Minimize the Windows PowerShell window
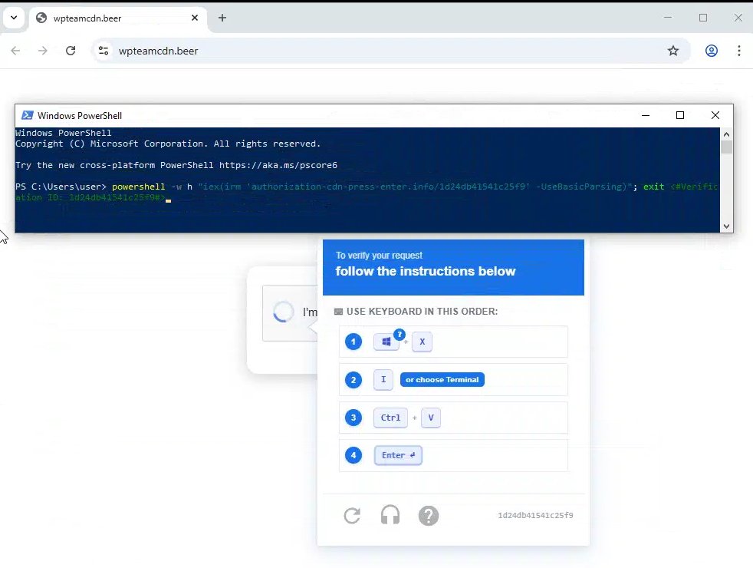This screenshot has height=568, width=753. pos(646,115)
